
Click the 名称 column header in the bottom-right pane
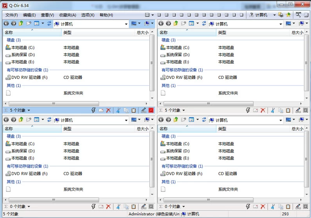coord(164,129)
